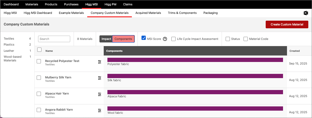Click the 'Sep 15, 2025' created date
The image size is (312, 118).
pyautogui.click(x=298, y=64)
